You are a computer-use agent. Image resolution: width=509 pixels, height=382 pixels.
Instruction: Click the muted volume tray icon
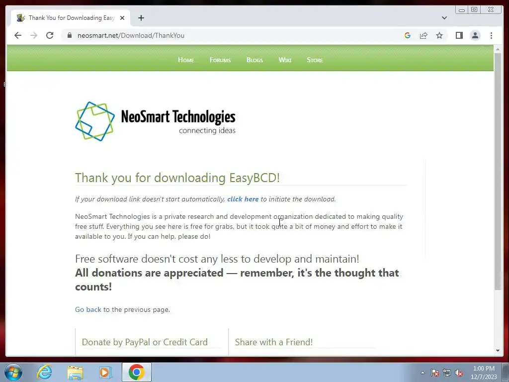(x=459, y=373)
